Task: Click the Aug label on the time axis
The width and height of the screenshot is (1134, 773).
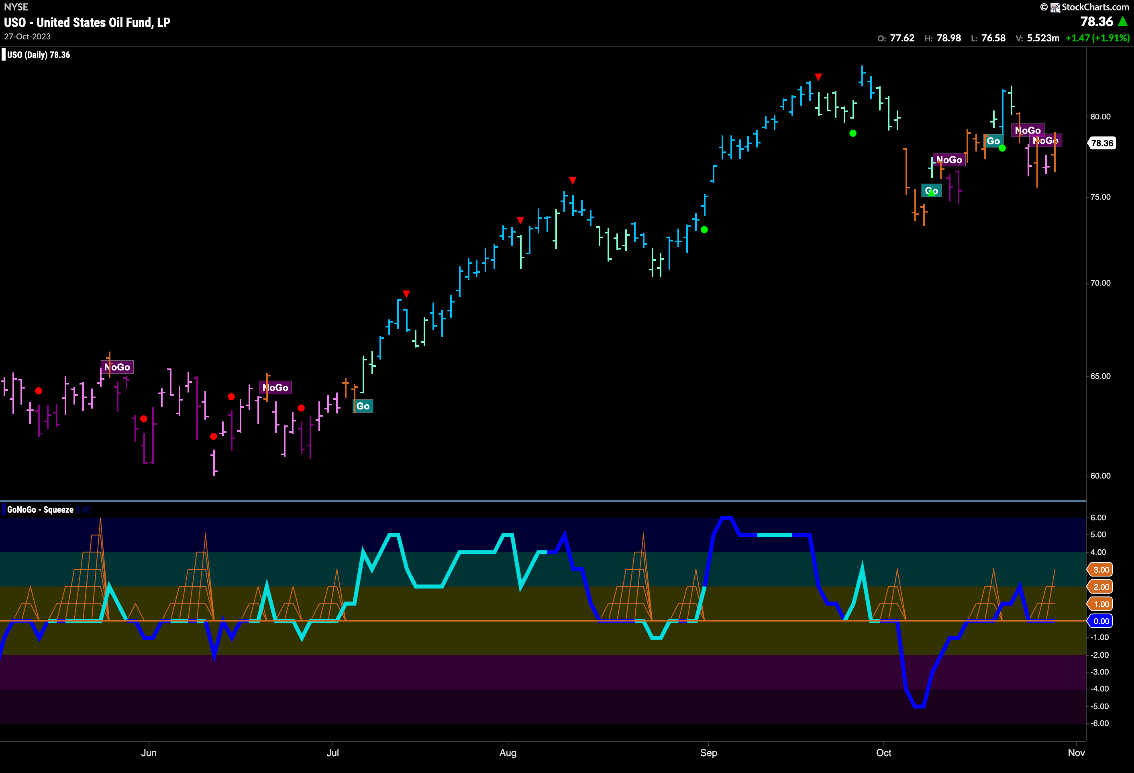Action: (x=508, y=753)
